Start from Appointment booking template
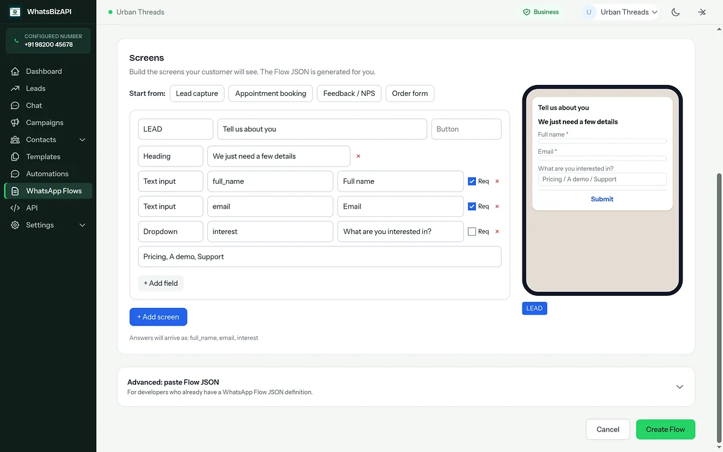Image resolution: width=723 pixels, height=452 pixels. [x=271, y=93]
